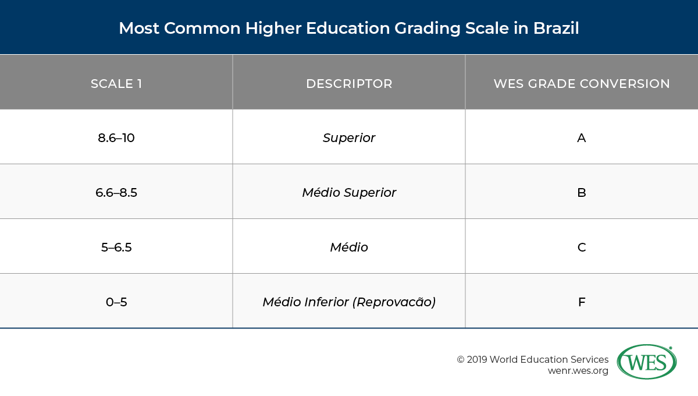Click the WES logo

(646, 362)
